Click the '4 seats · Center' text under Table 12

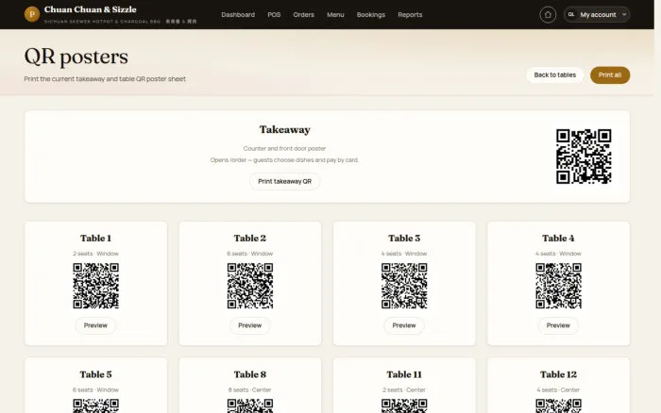[559, 389]
